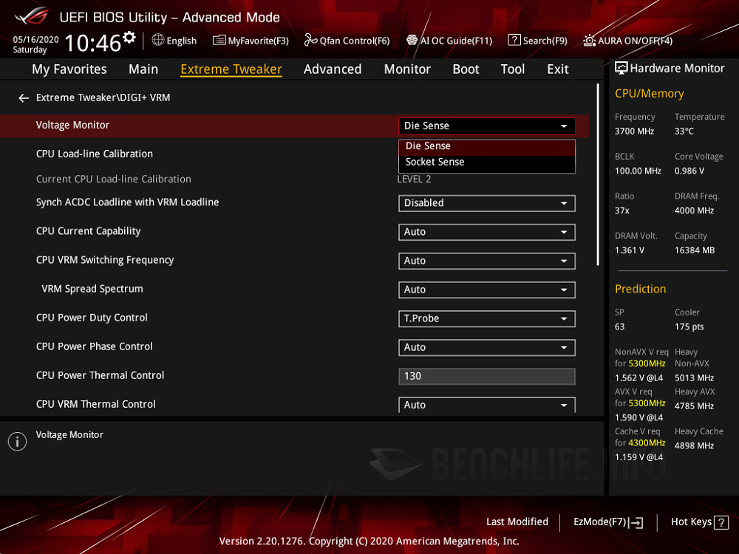Open the Search function

[x=537, y=41]
